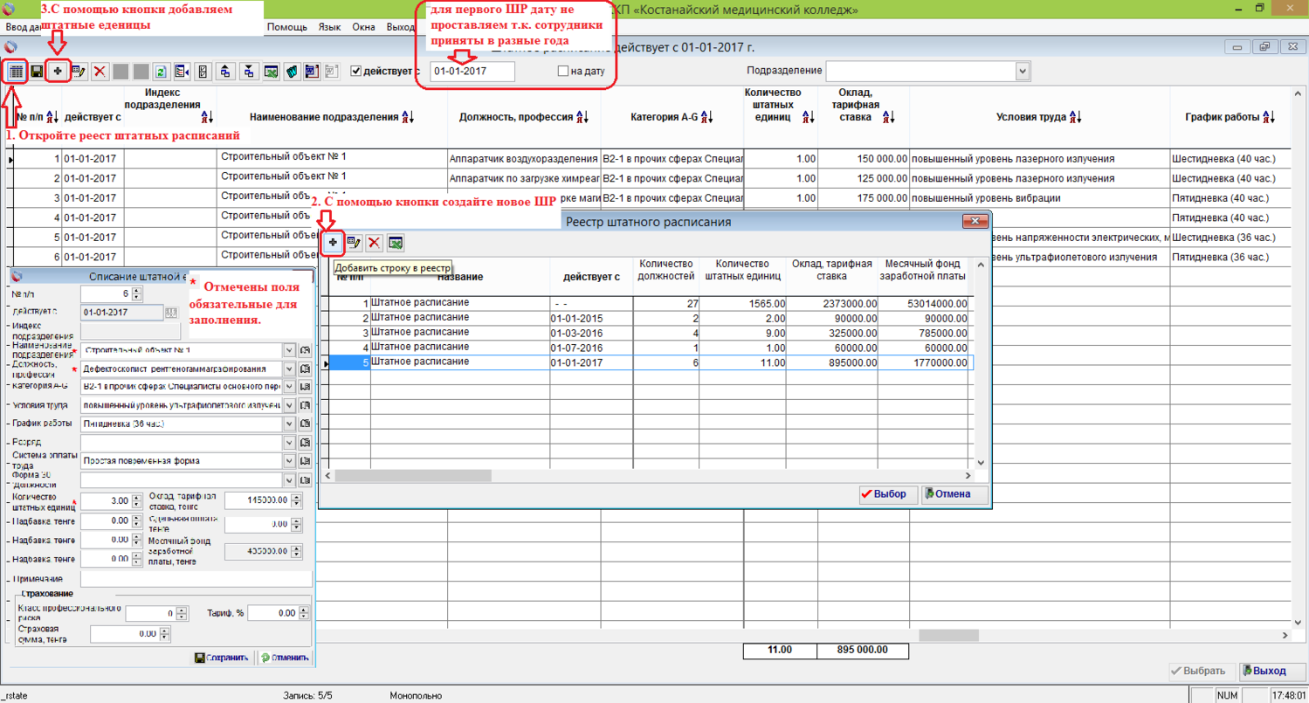
Task: Open the 'Помощь' menu
Action: (x=286, y=27)
